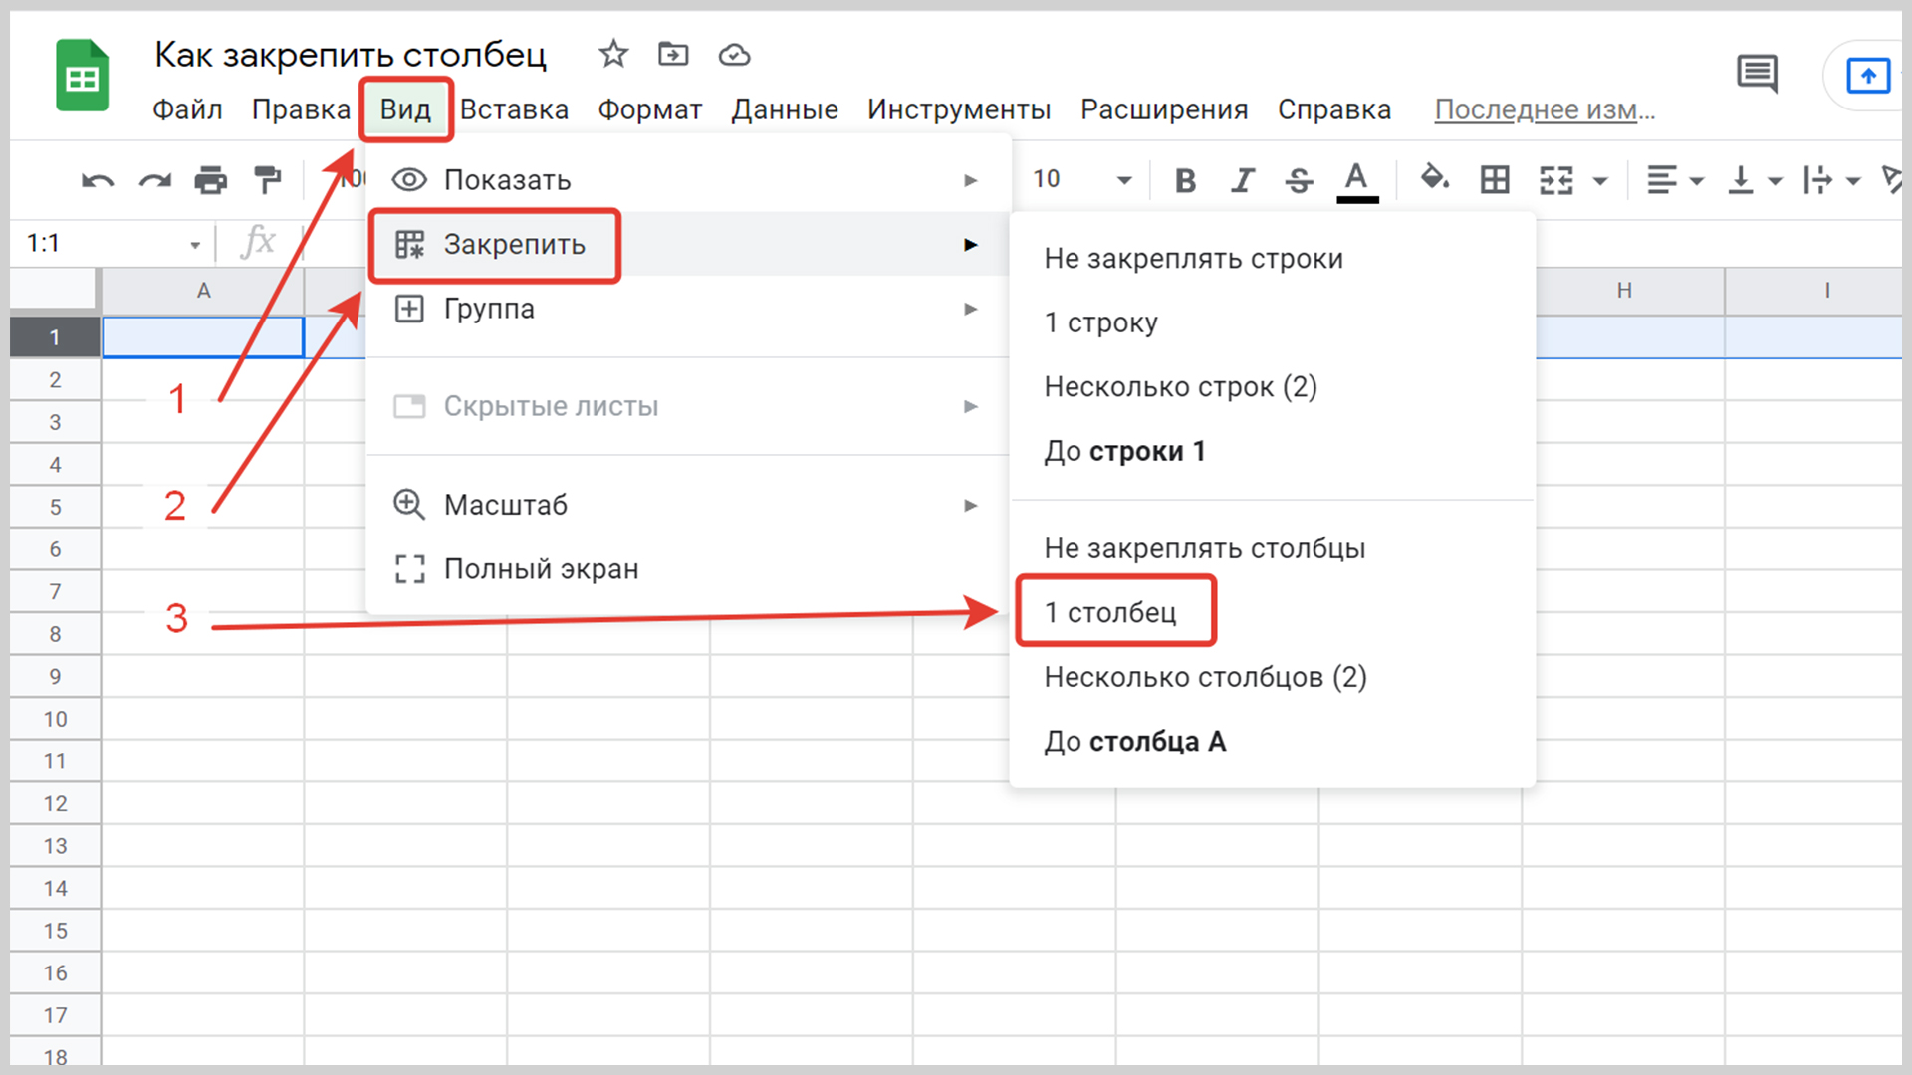
Task: Open the Вид menu
Action: (x=405, y=109)
